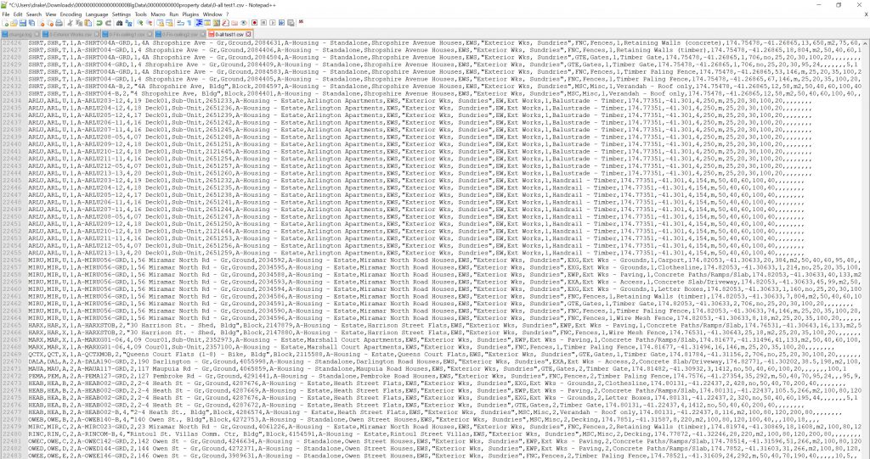
Task: Click the Open file folder icon
Action: click(14, 23)
